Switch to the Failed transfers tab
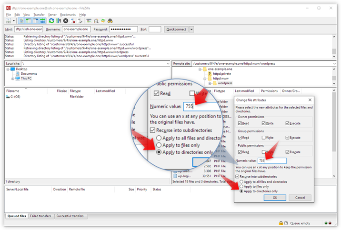Screen dimensions: 341x230 point(40,216)
